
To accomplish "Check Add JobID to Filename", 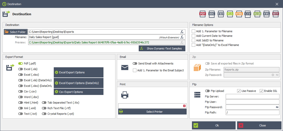I will click(x=193, y=40).
